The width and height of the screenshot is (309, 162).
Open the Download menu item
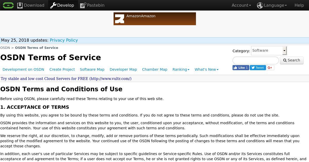pos(31,5)
